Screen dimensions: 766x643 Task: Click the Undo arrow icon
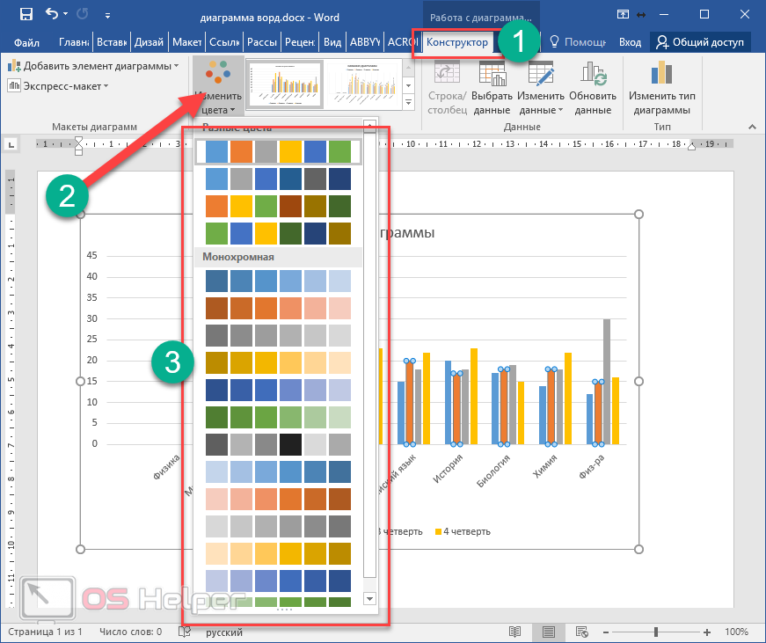pos(52,14)
